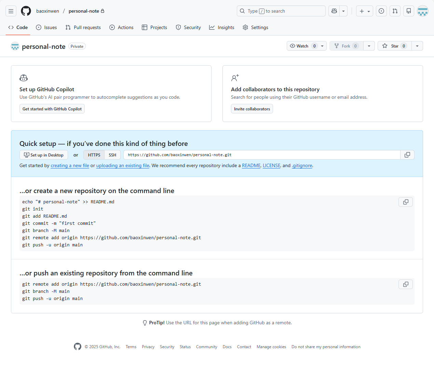Open the issues icon in header
The image size is (434, 368).
coord(381,11)
